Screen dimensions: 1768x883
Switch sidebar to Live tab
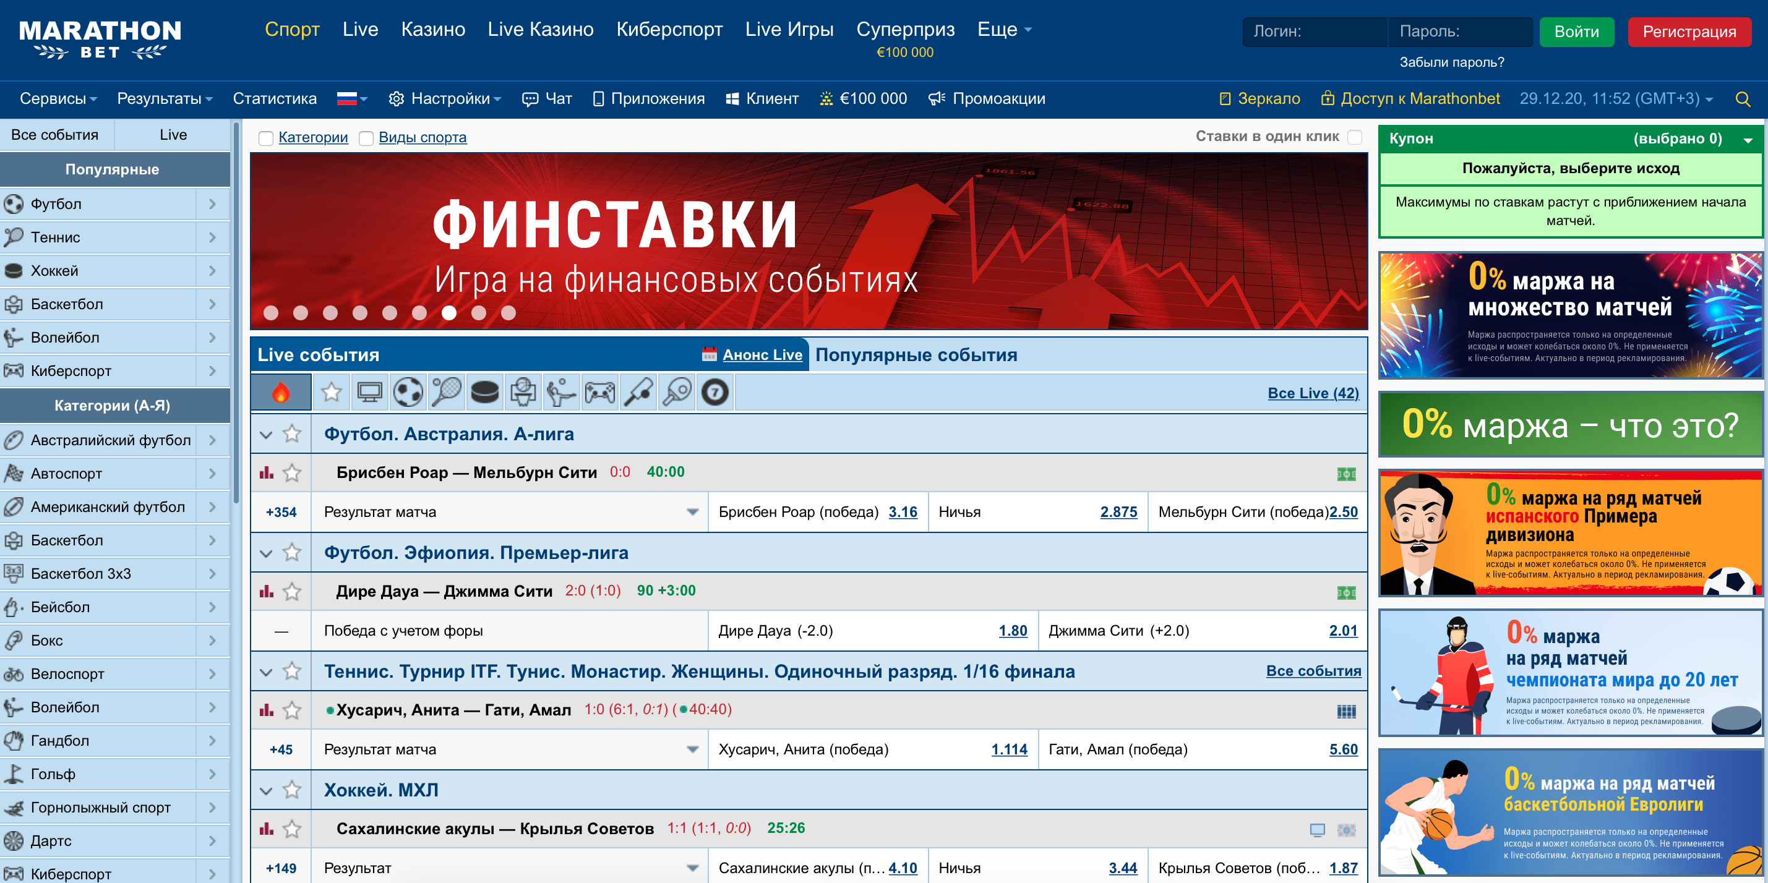[173, 135]
